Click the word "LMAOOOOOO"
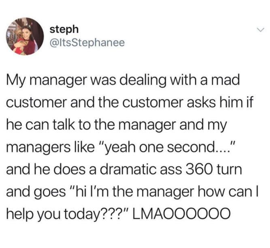The image size is (270, 248). point(181,214)
